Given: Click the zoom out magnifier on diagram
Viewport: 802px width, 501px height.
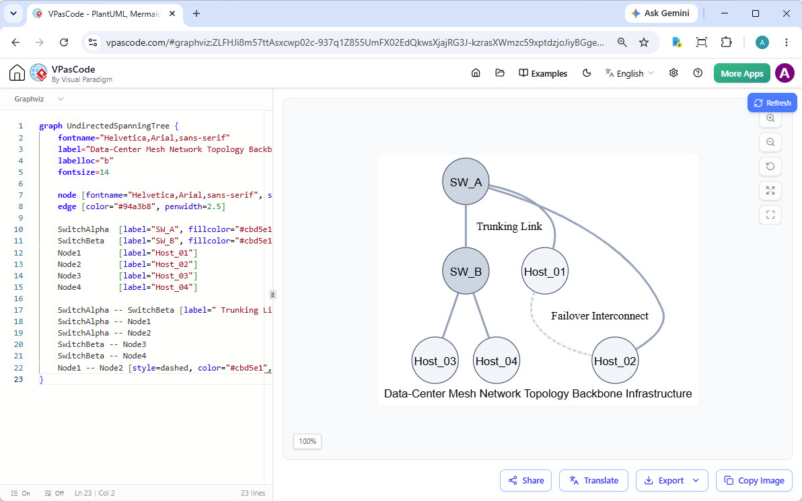Looking at the screenshot, I should [770, 142].
